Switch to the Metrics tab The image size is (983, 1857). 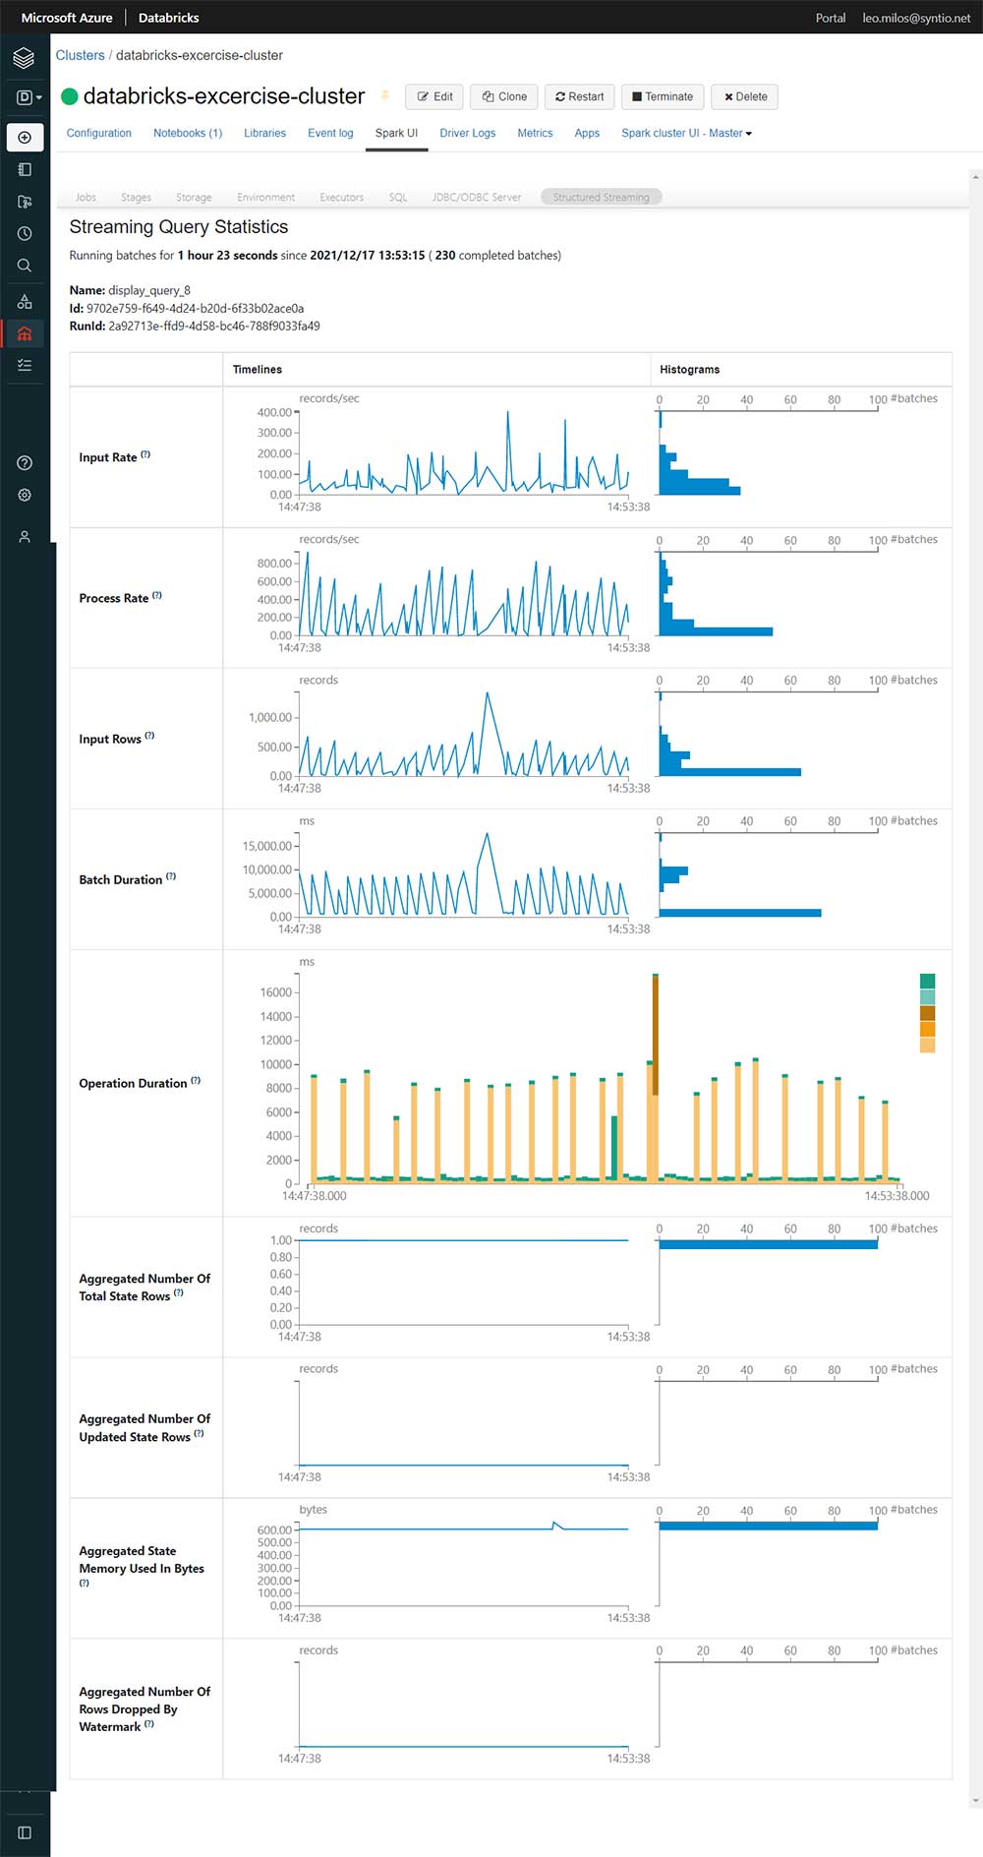535,133
